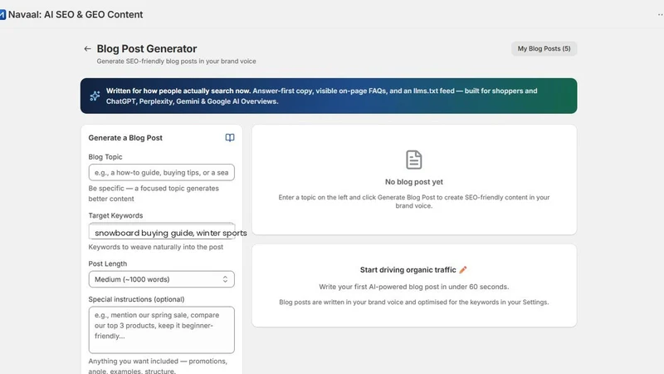The height and width of the screenshot is (374, 664).
Task: Click the document icon above No blog post yet
Action: click(x=413, y=160)
